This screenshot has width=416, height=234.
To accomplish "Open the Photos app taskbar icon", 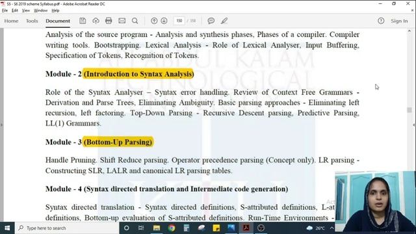I will (x=231, y=228).
